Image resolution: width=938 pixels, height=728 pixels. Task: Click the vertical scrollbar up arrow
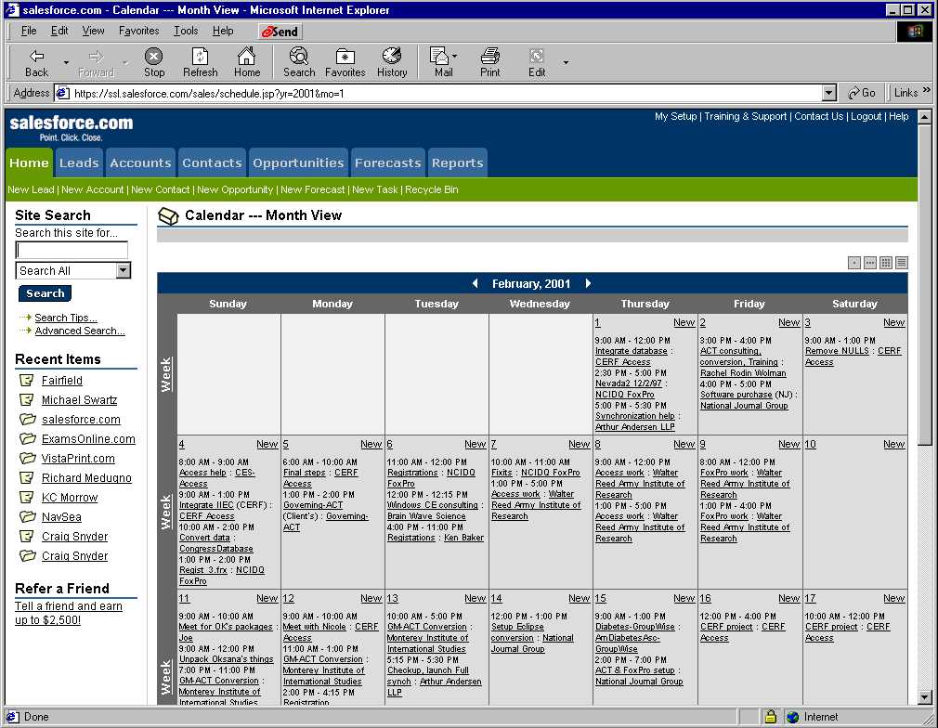[924, 117]
